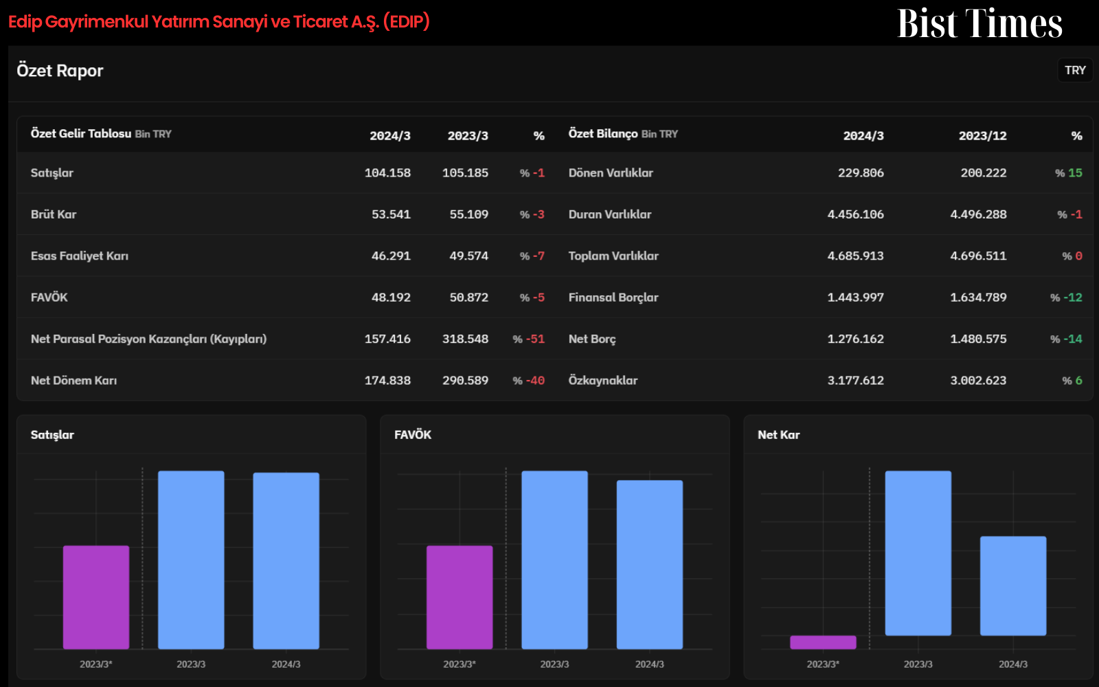Select the FAVÖK value 48.192
1099x687 pixels.
tap(391, 297)
